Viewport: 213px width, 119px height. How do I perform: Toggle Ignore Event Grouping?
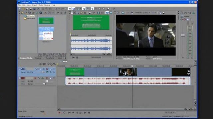click(88, 9)
